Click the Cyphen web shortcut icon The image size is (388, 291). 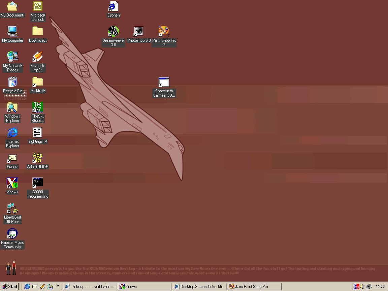(x=114, y=7)
